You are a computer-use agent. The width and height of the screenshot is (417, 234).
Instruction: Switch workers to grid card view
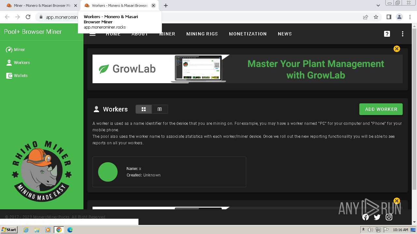point(144,109)
